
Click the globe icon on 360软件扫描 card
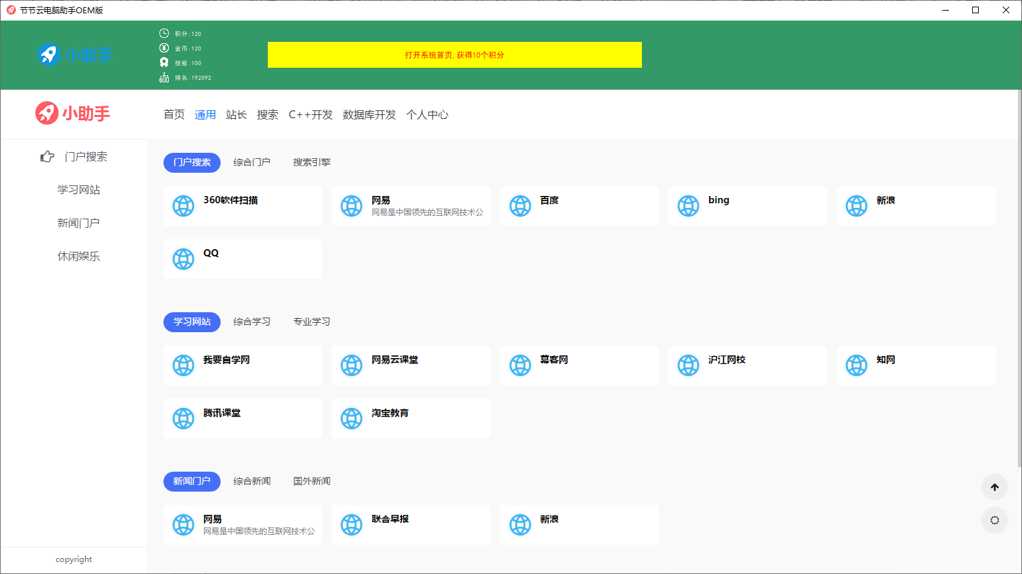[x=183, y=206]
